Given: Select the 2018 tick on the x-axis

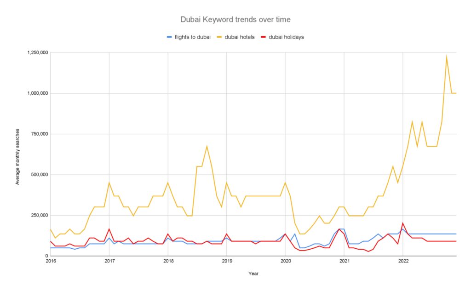Looking at the screenshot, I should pos(168,261).
